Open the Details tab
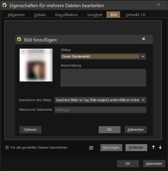Screen dimensions: 168x171 click(x=40, y=15)
